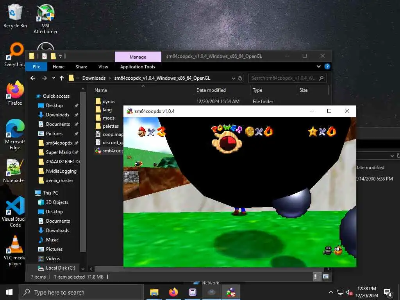400x300 pixels.
Task: Click the Properties quick access toolbar icon
Action: [45, 56]
